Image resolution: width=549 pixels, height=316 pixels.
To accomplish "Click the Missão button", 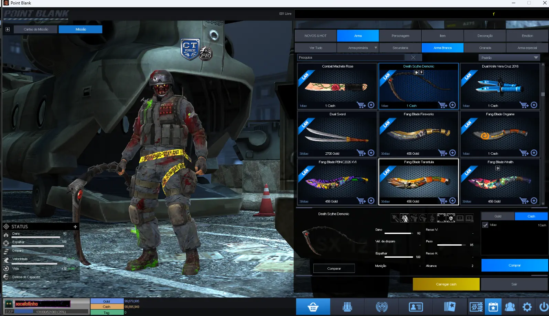I will pos(80,29).
